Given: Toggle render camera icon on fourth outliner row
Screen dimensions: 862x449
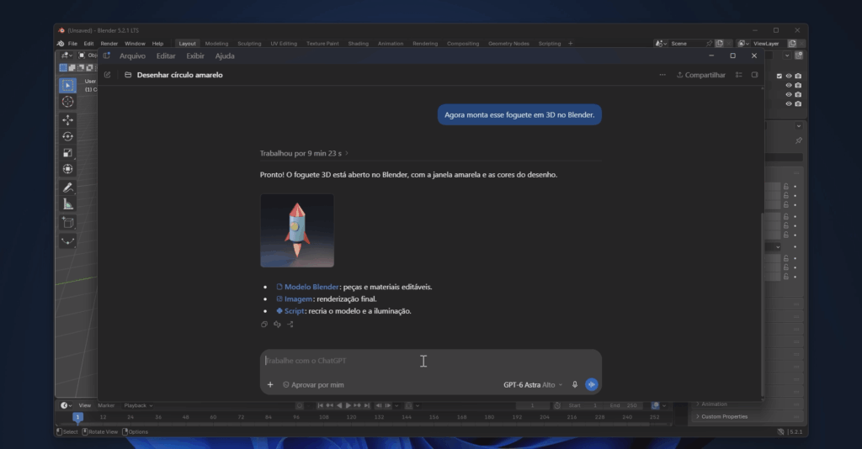Looking at the screenshot, I should 798,103.
